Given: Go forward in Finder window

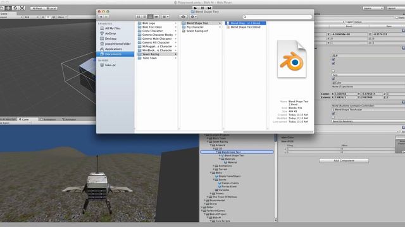Looking at the screenshot, I should (106, 17).
